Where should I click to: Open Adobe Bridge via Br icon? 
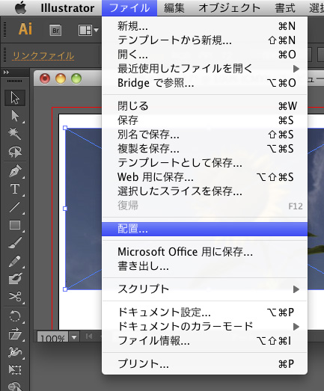point(55,31)
